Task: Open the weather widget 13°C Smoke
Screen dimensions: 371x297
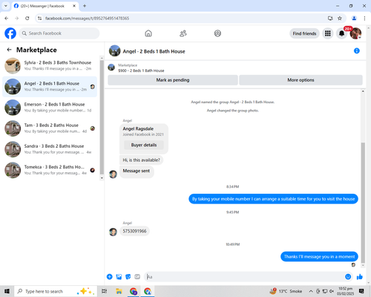Action: [x=286, y=291]
